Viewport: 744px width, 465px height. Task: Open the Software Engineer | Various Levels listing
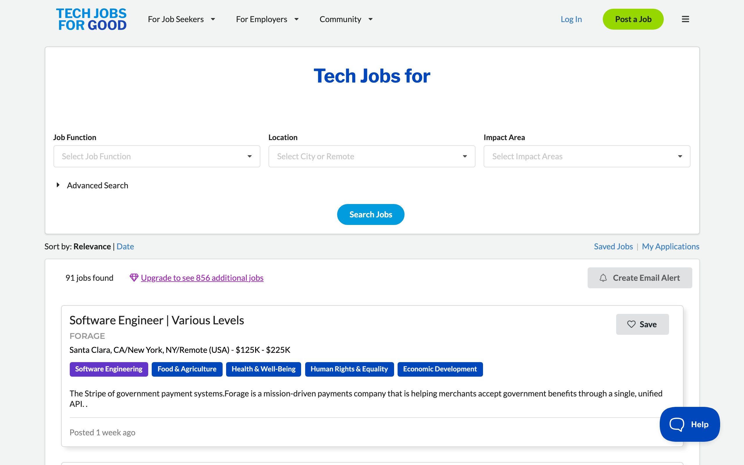156,320
